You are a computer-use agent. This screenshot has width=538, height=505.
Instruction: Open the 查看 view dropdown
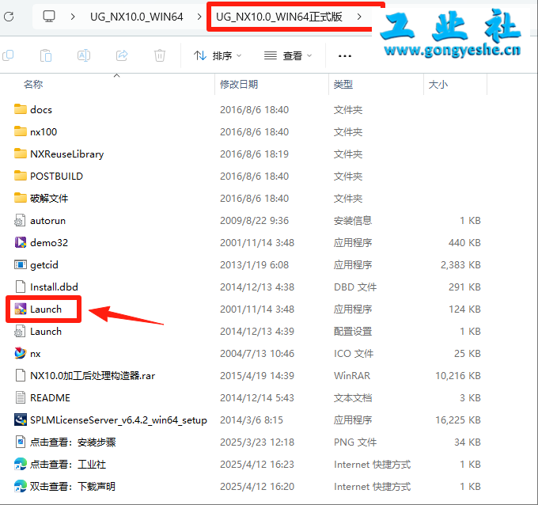tap(288, 55)
